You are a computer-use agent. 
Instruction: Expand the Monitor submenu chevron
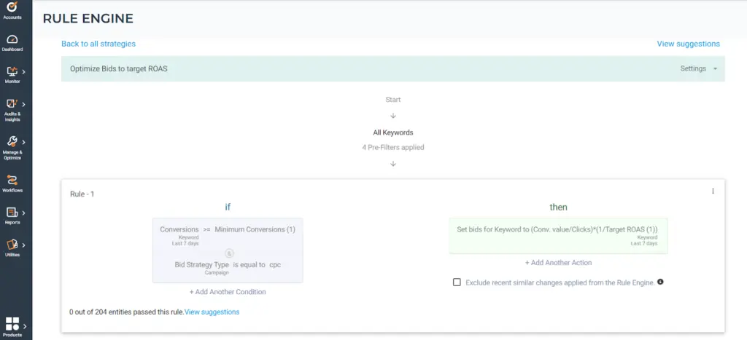coord(24,72)
